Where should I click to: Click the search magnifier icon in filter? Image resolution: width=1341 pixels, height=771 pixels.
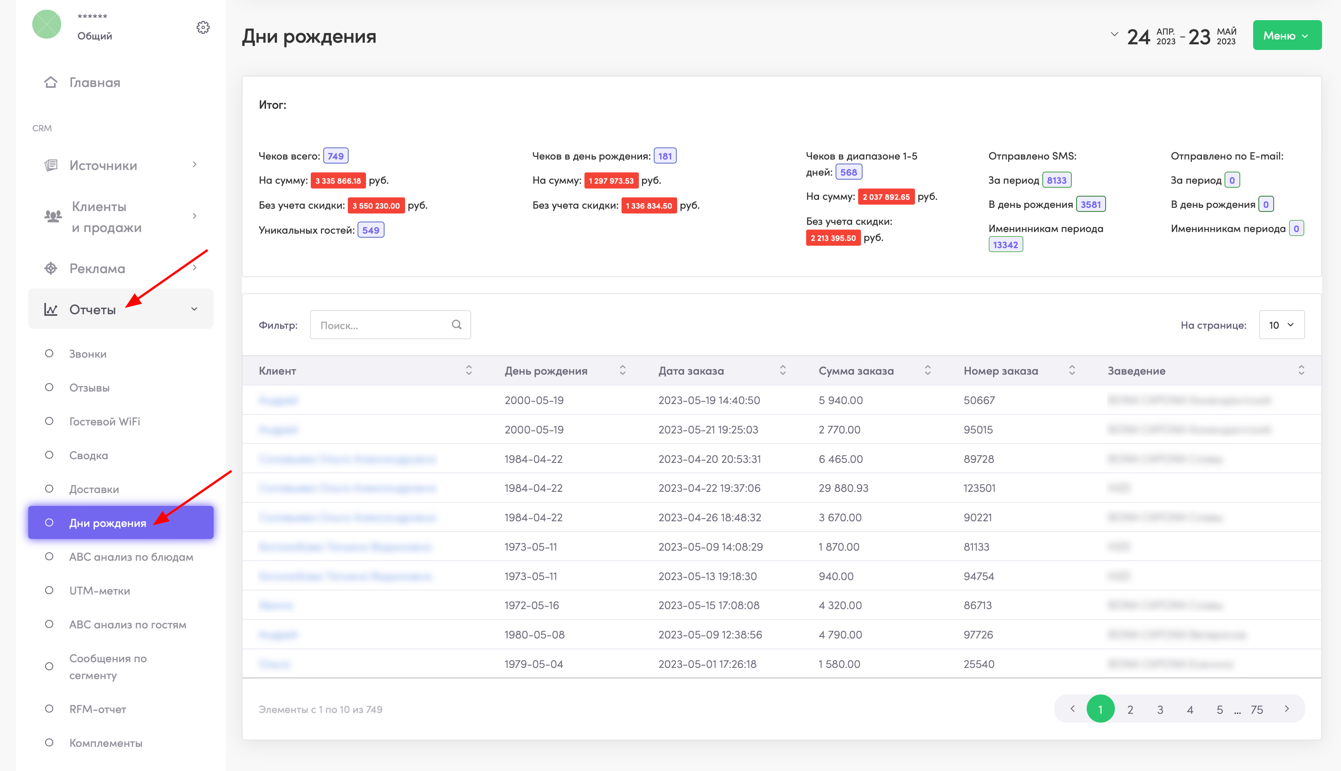click(x=456, y=325)
